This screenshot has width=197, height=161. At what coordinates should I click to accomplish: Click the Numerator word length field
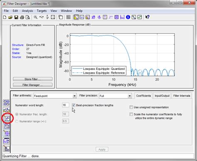(x=66, y=105)
